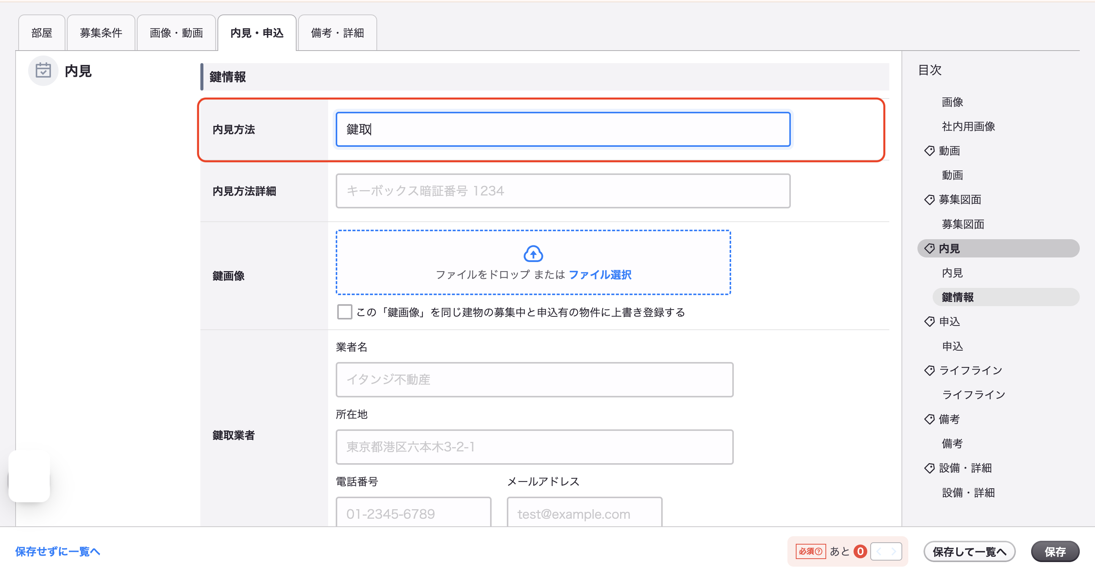Jump to 備考 sub-item in 目次

(x=952, y=444)
